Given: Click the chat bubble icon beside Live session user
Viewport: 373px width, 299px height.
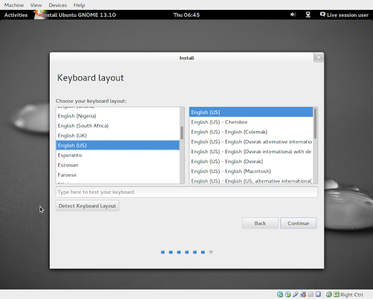Looking at the screenshot, I should (322, 15).
